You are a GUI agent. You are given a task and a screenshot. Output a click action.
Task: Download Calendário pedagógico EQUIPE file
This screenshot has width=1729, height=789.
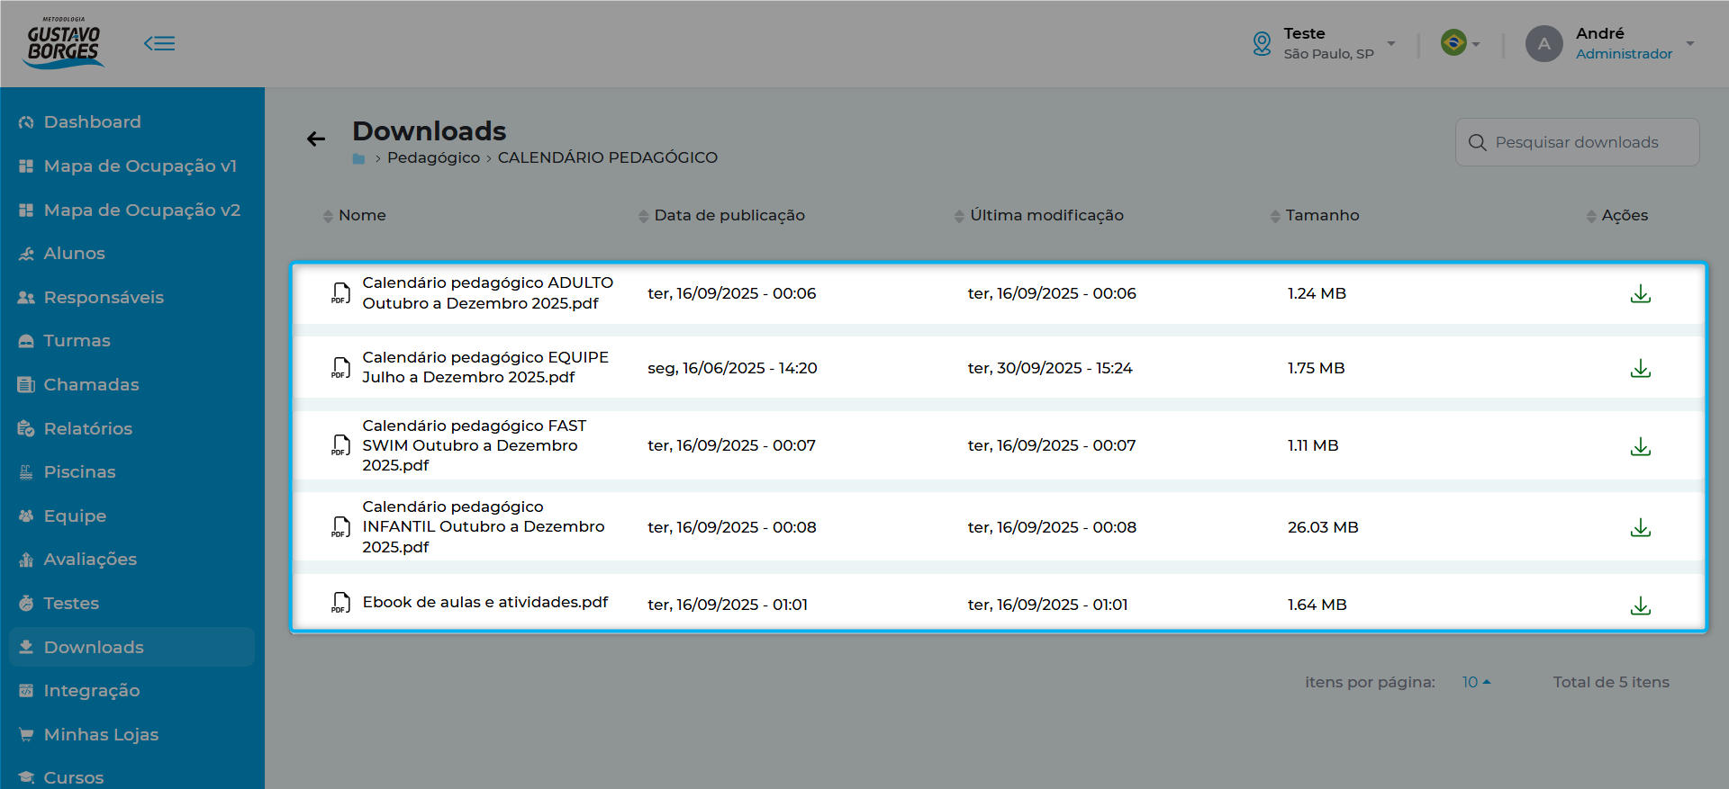(1641, 369)
